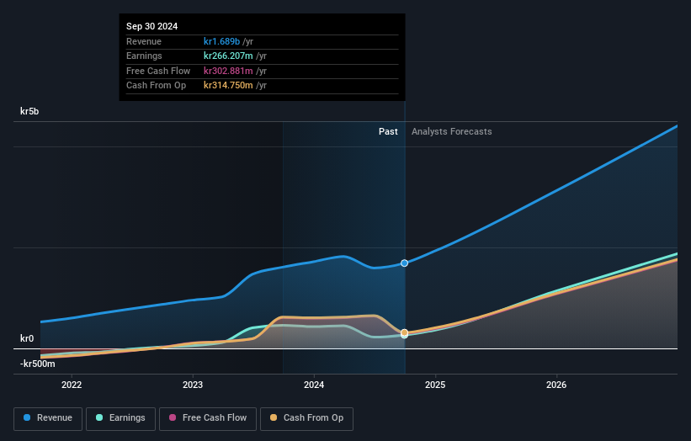
Task: Toggle the Revenue legend series
Action: [x=48, y=418]
